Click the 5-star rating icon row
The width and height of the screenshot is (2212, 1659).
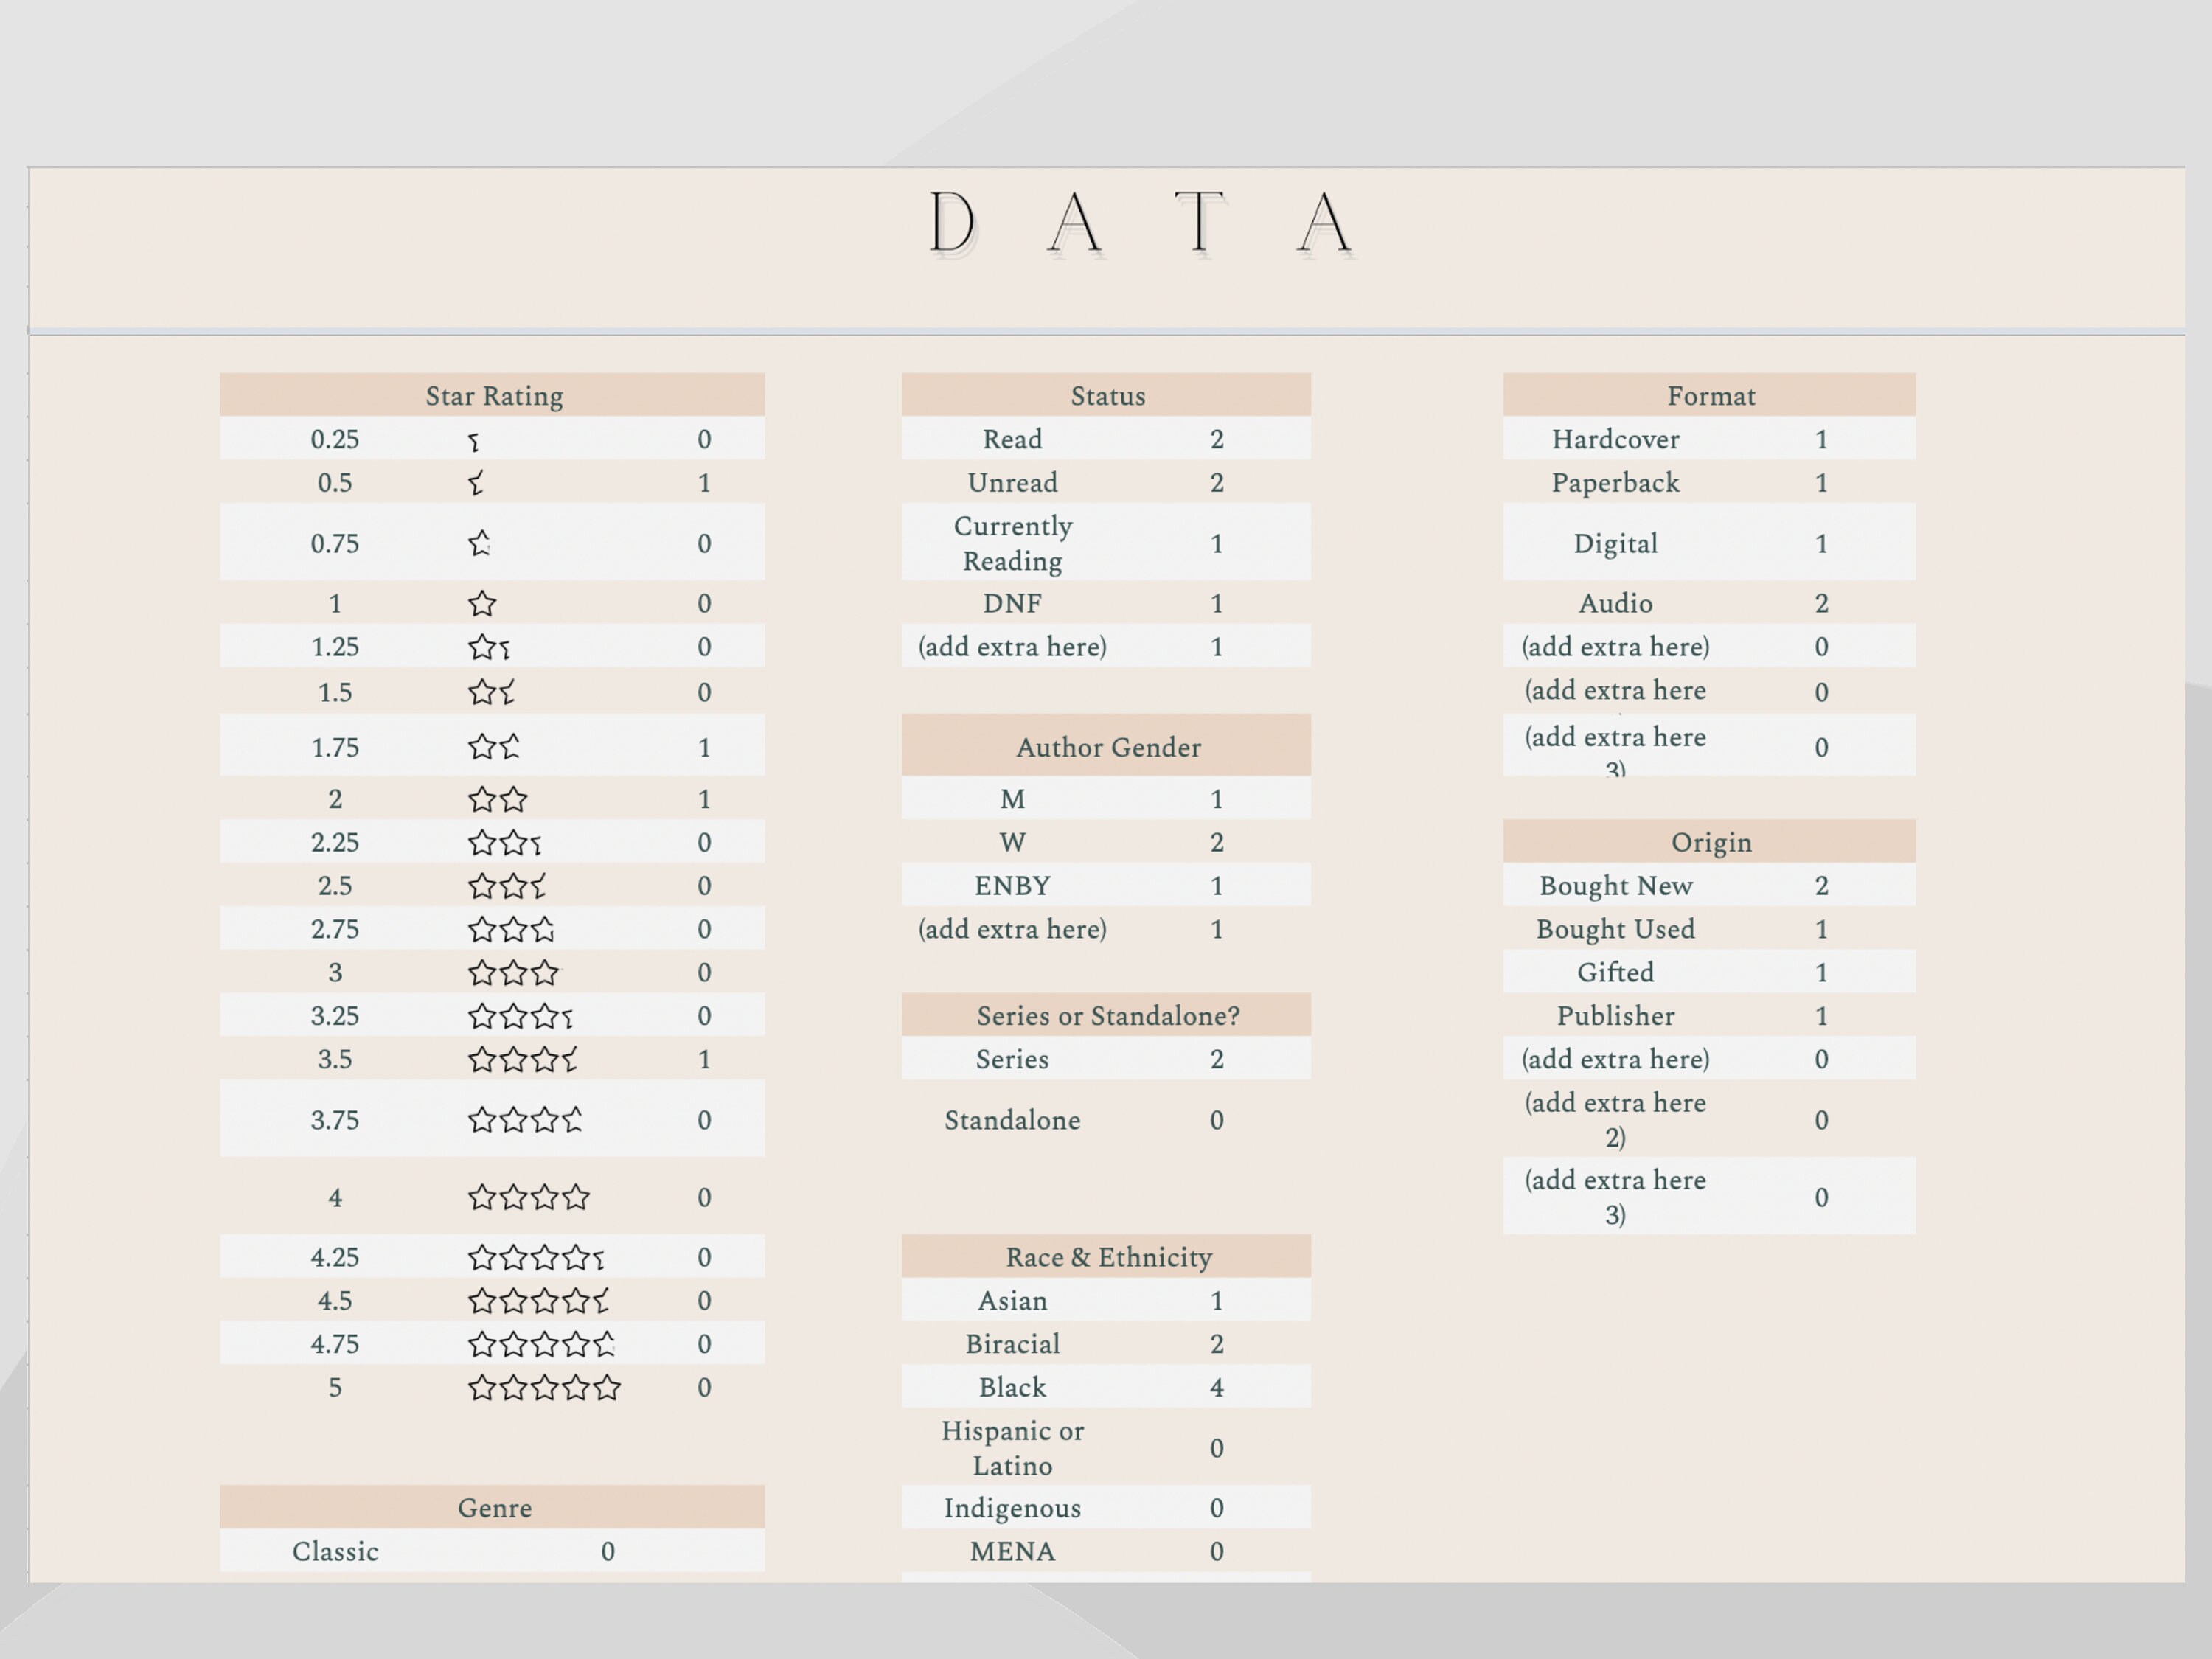point(546,1387)
